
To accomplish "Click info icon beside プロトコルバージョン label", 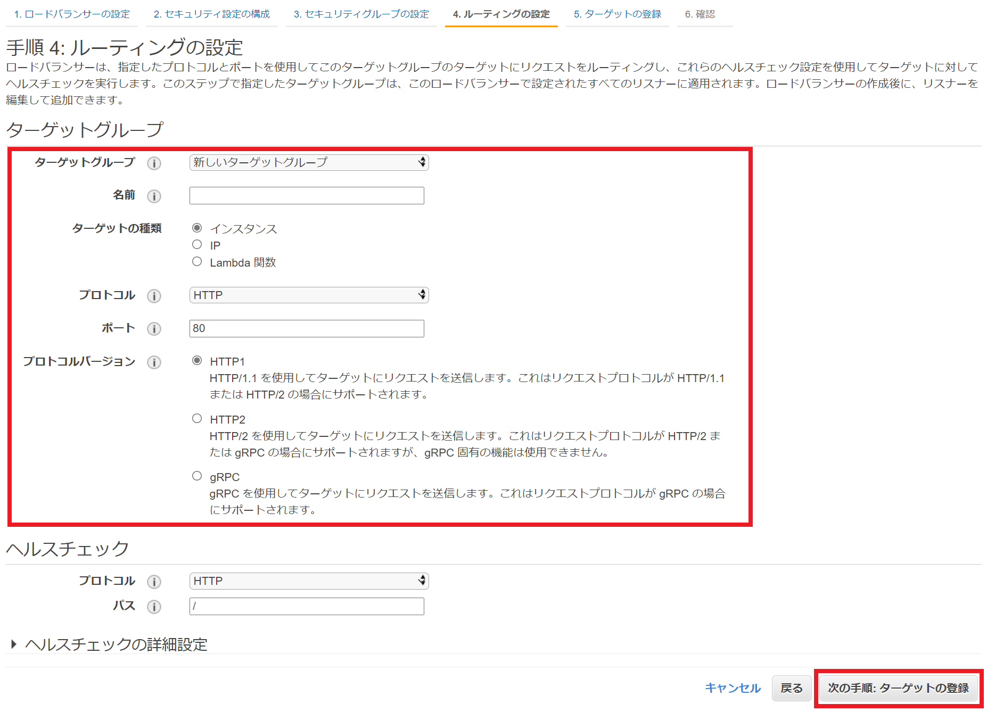I will click(154, 362).
